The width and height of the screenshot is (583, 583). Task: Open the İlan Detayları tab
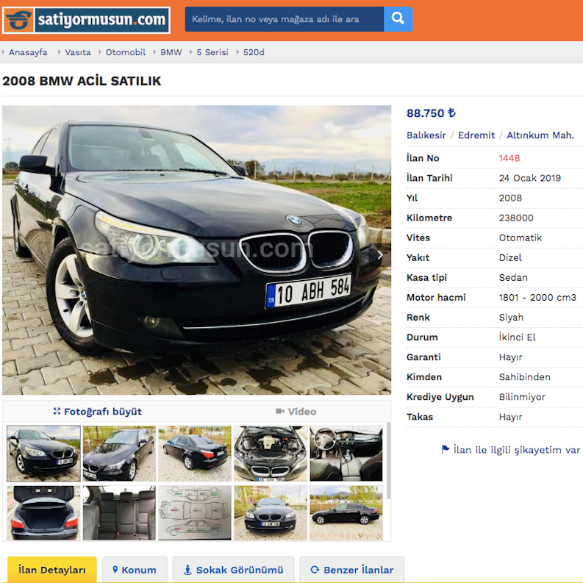(x=52, y=570)
